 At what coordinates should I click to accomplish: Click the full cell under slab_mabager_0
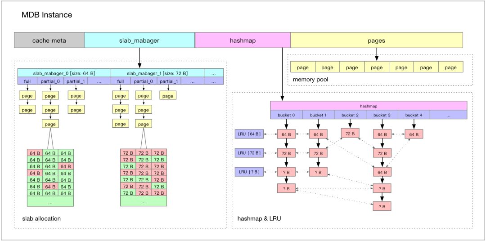coord(27,81)
